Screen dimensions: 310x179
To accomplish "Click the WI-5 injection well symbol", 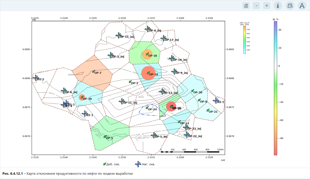I will click(x=216, y=101).
